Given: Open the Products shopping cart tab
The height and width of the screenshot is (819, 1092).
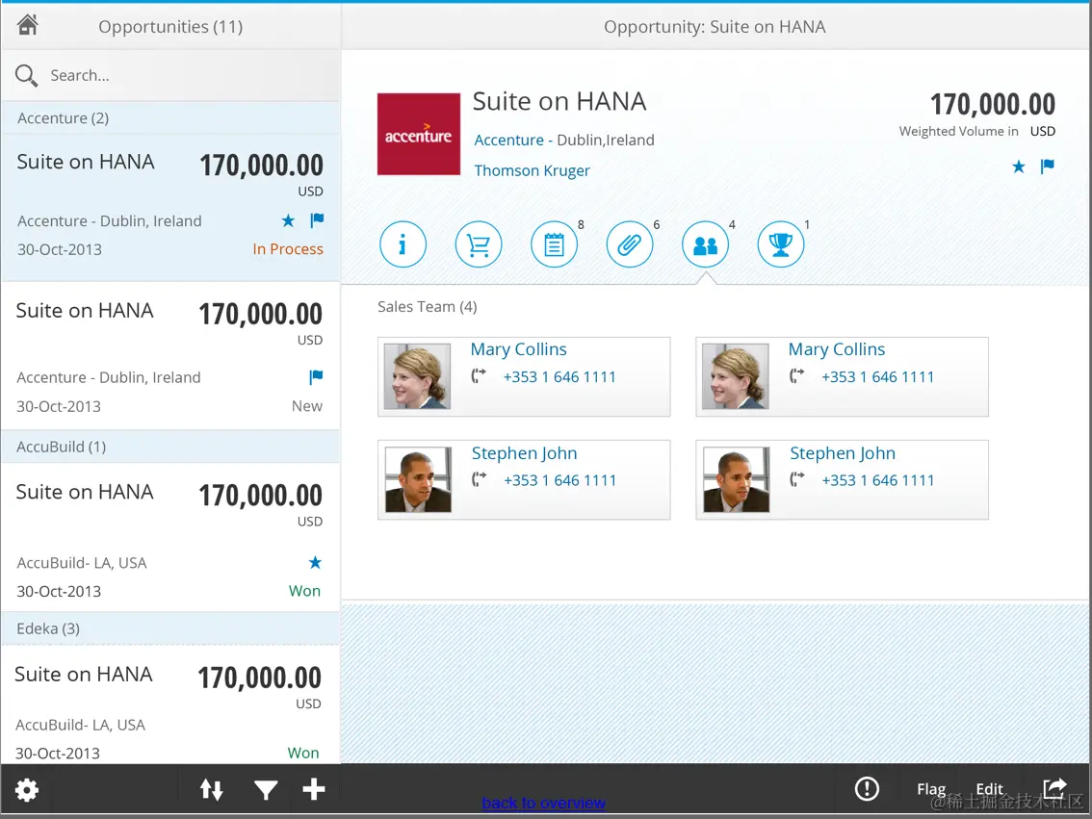Looking at the screenshot, I should pos(479,244).
